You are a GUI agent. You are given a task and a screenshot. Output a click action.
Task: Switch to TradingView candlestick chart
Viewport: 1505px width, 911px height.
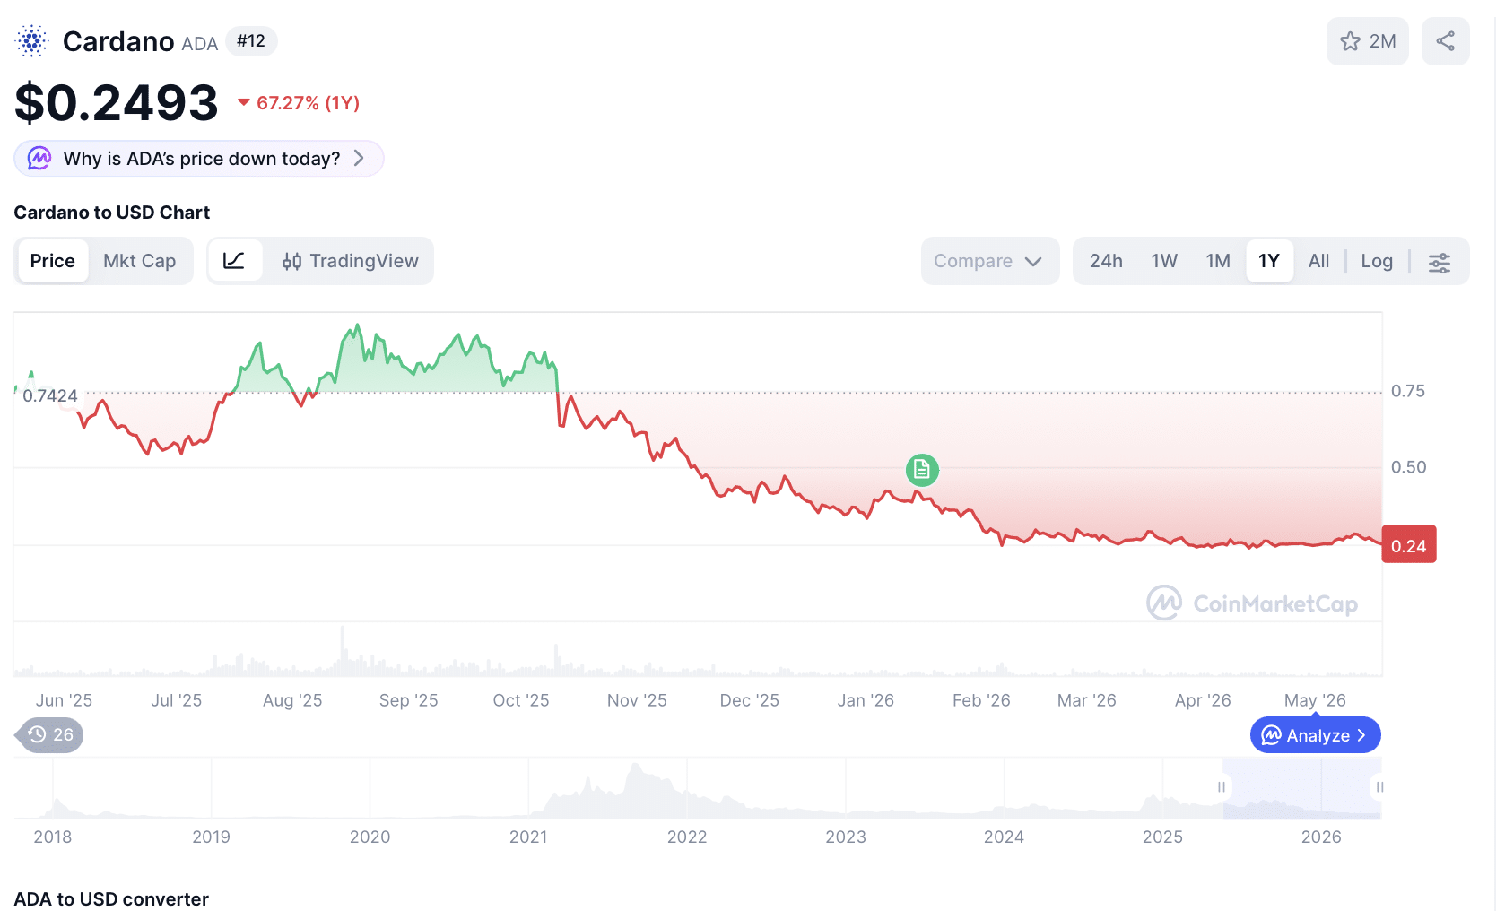[x=350, y=261]
